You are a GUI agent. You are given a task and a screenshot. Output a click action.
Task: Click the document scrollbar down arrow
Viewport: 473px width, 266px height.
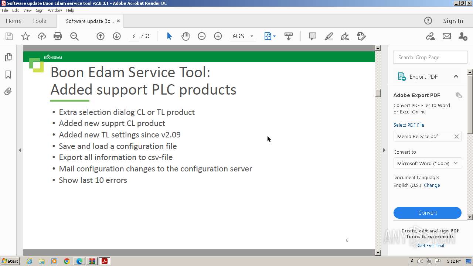(x=378, y=253)
